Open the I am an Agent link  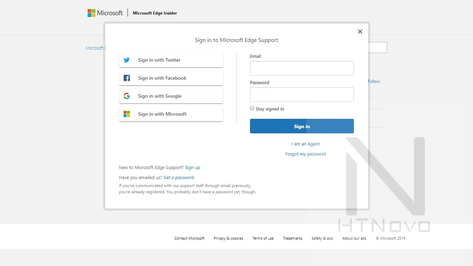(305, 144)
